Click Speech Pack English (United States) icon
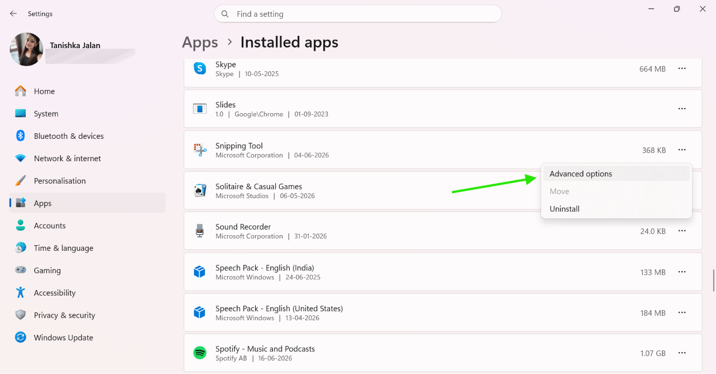 200,312
